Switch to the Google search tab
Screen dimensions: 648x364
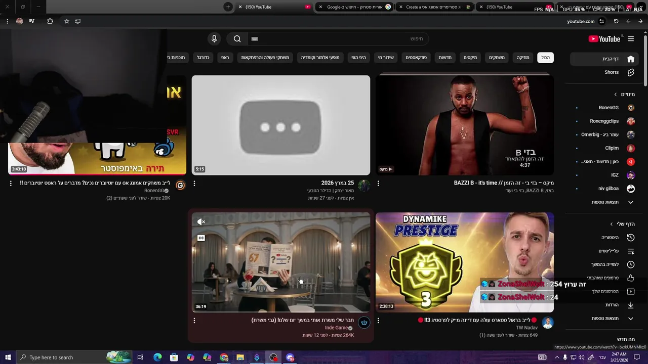tap(354, 7)
